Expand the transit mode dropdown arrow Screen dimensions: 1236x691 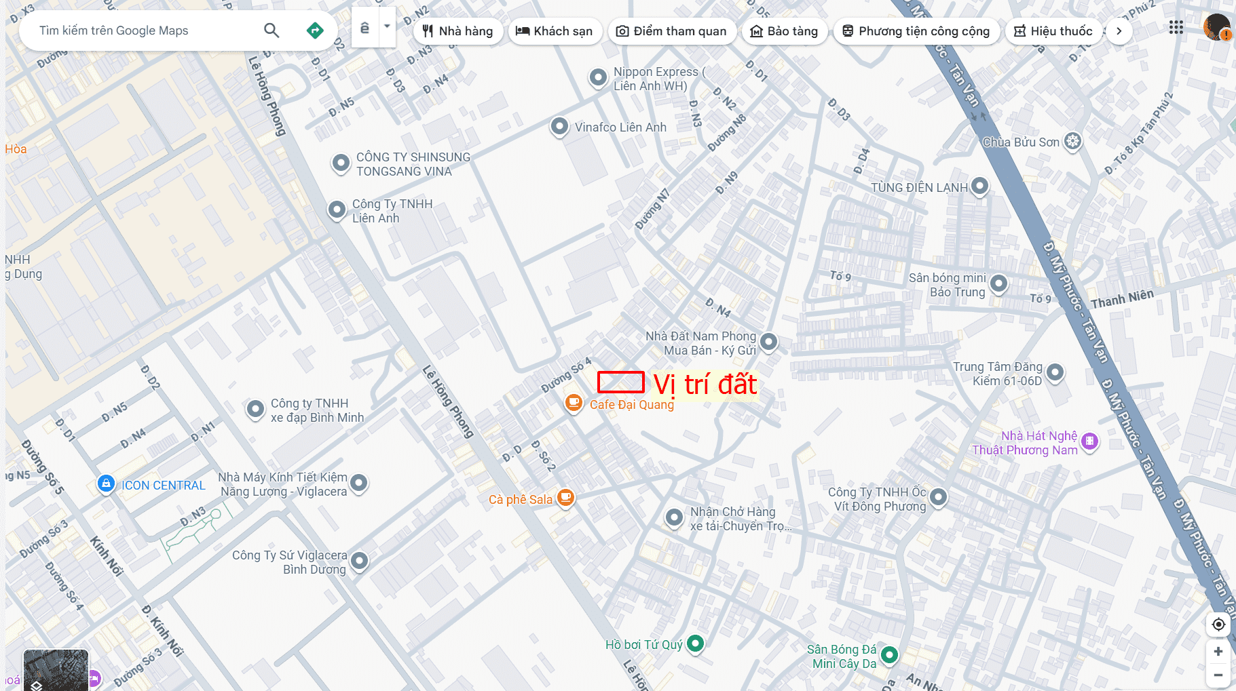click(387, 27)
